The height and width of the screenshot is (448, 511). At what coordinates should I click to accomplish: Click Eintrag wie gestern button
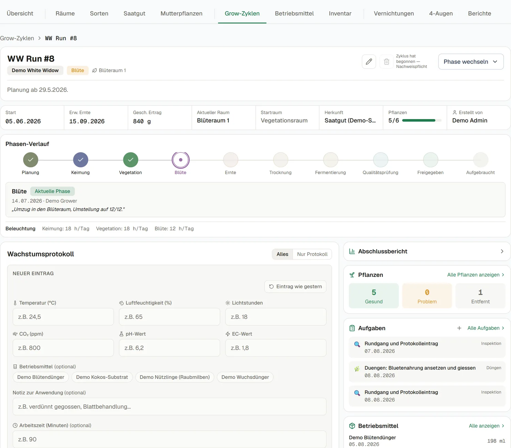point(295,286)
